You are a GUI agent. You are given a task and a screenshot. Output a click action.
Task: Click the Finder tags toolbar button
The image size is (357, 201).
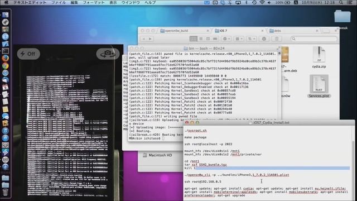click(264, 39)
